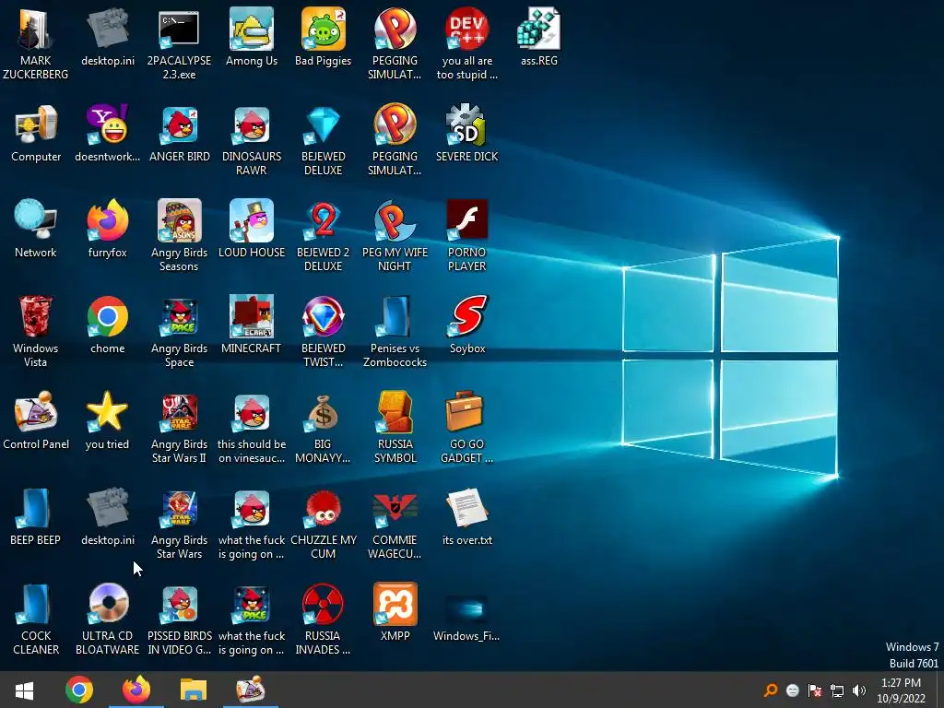Open the Action Center flag tray icon
The height and width of the screenshot is (708, 944).
click(815, 690)
